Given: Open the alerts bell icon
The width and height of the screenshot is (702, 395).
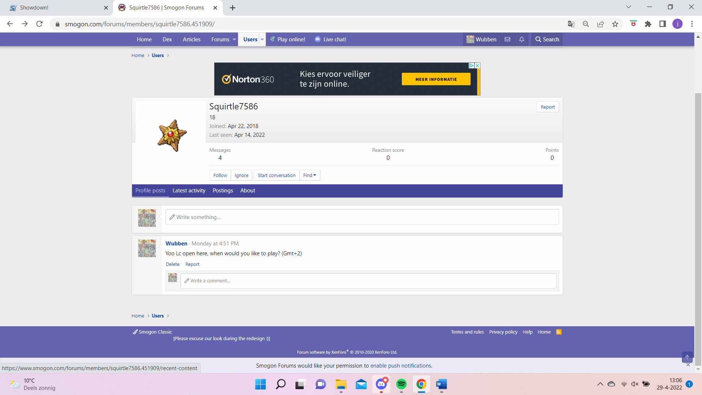Looking at the screenshot, I should point(522,39).
